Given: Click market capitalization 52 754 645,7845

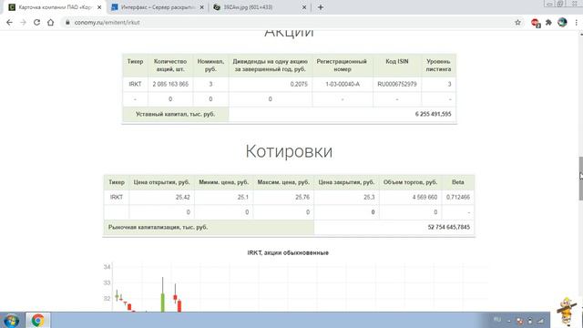Looking at the screenshot, I should (x=449, y=227).
